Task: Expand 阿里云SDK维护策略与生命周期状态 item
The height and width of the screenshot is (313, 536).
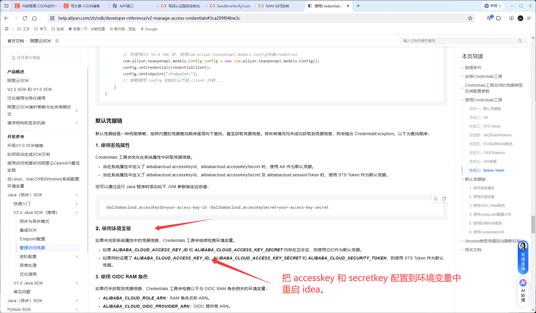Action: 77,111
